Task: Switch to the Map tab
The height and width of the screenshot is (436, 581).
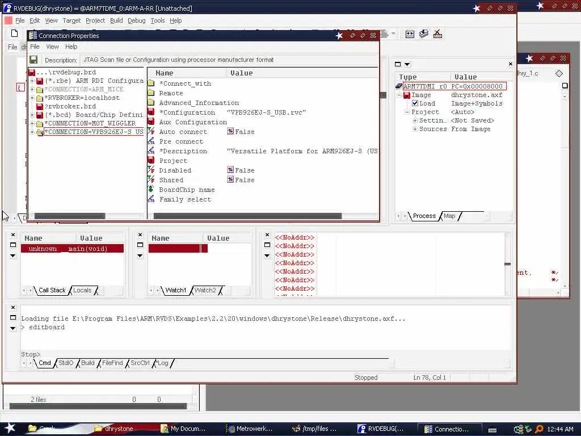Action: tap(449, 216)
